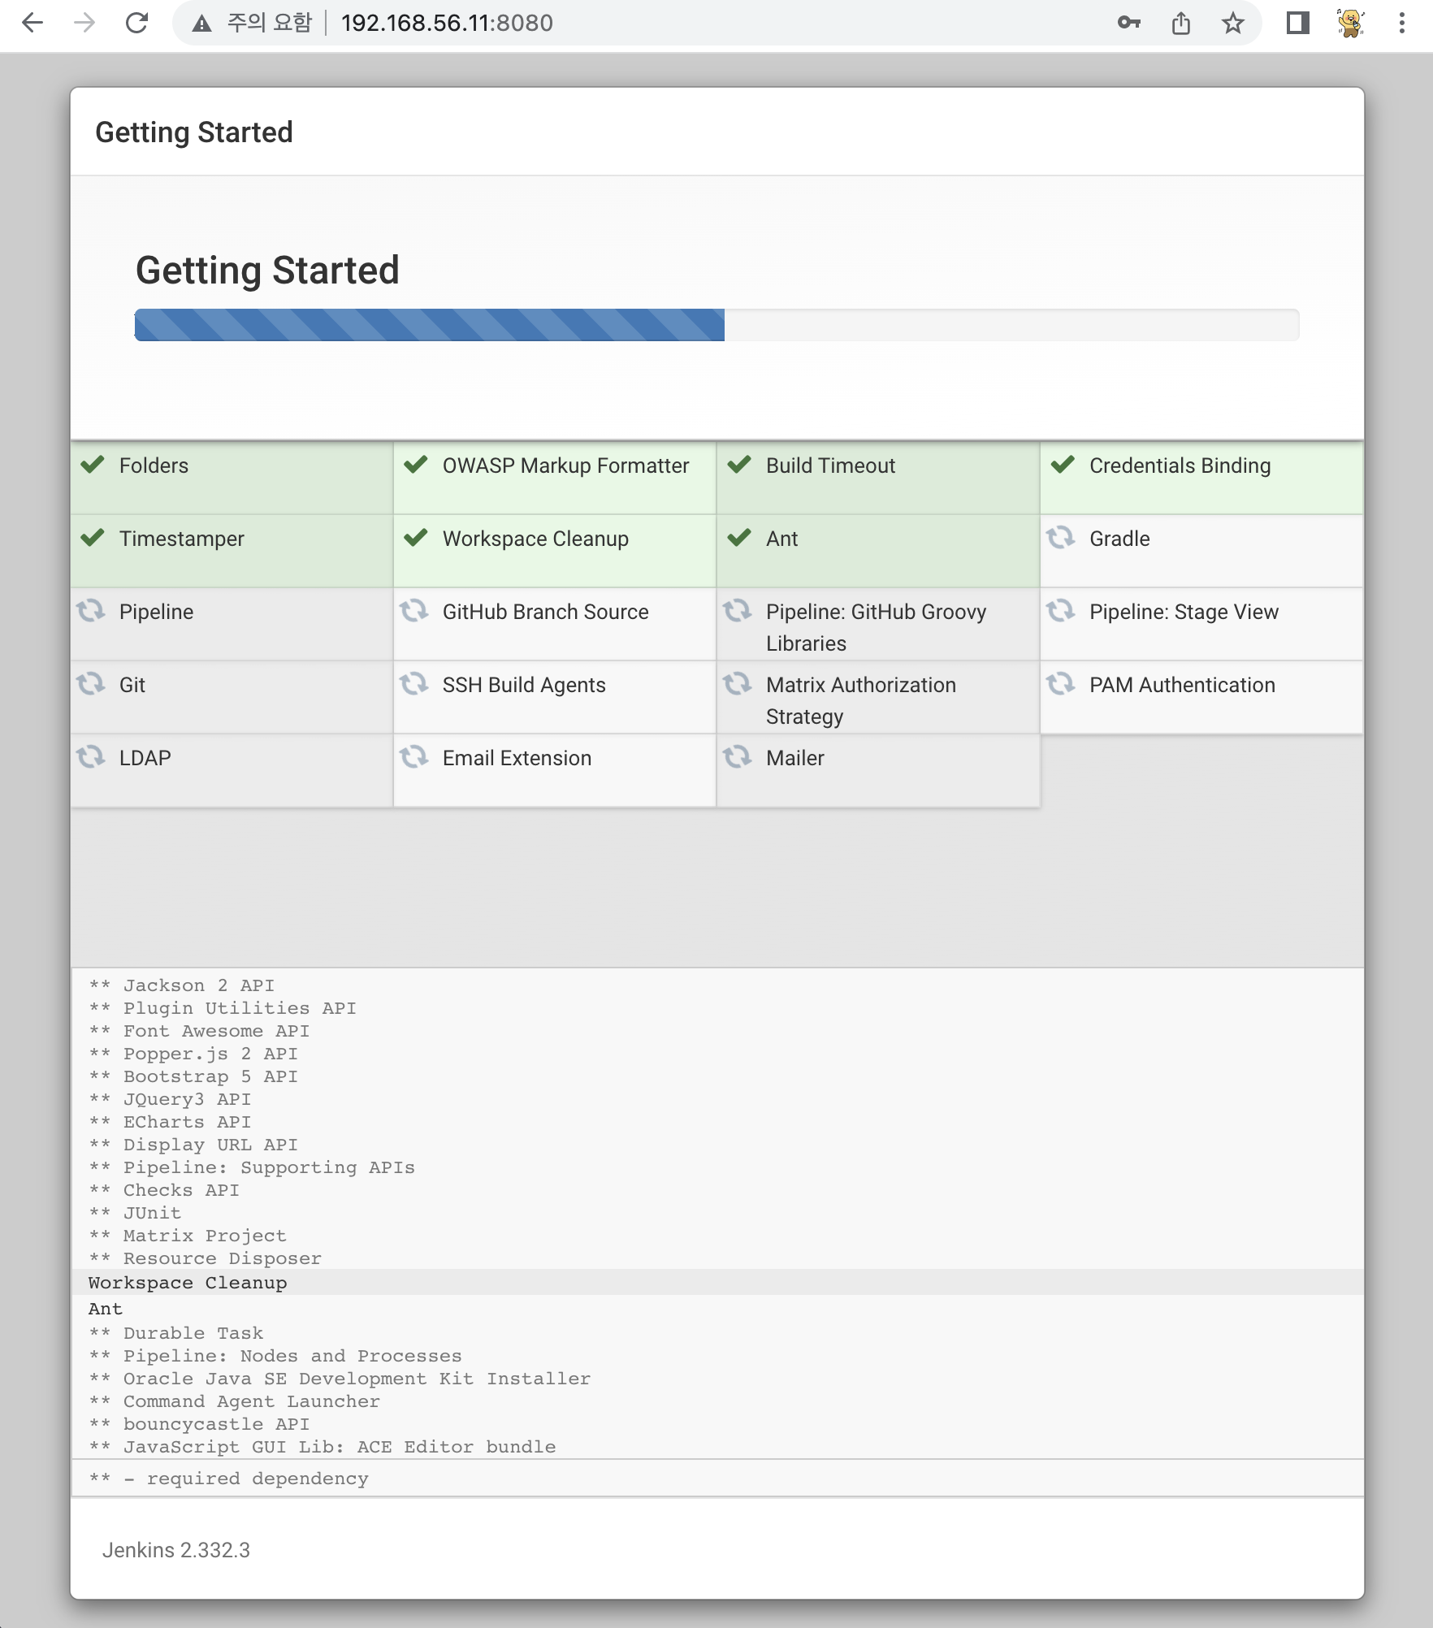Click the unfilled gray part of progress bar
1433x1628 pixels.
[x=1012, y=325]
